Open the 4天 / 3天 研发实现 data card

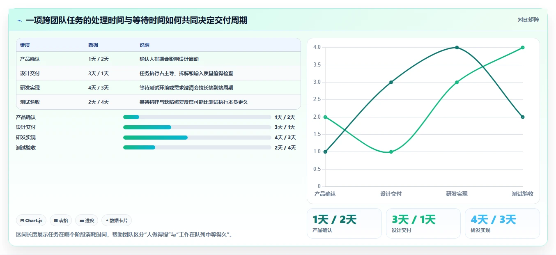tap(502, 223)
